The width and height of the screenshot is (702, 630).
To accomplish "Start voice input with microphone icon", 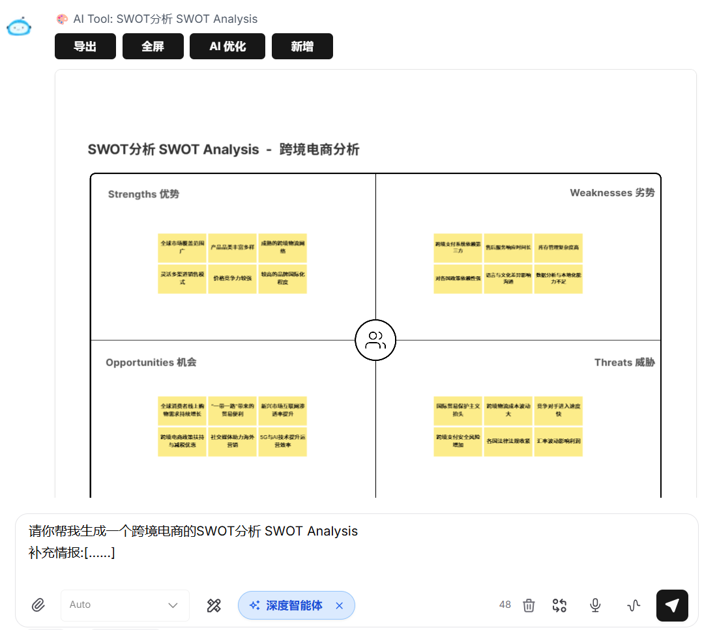I will coord(595,605).
